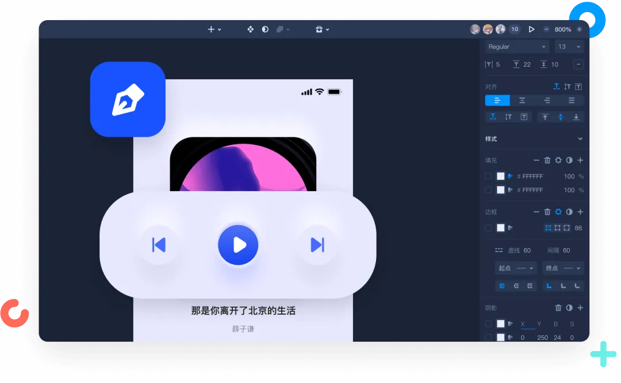Select the S tab in shadow settings

[x=572, y=324]
